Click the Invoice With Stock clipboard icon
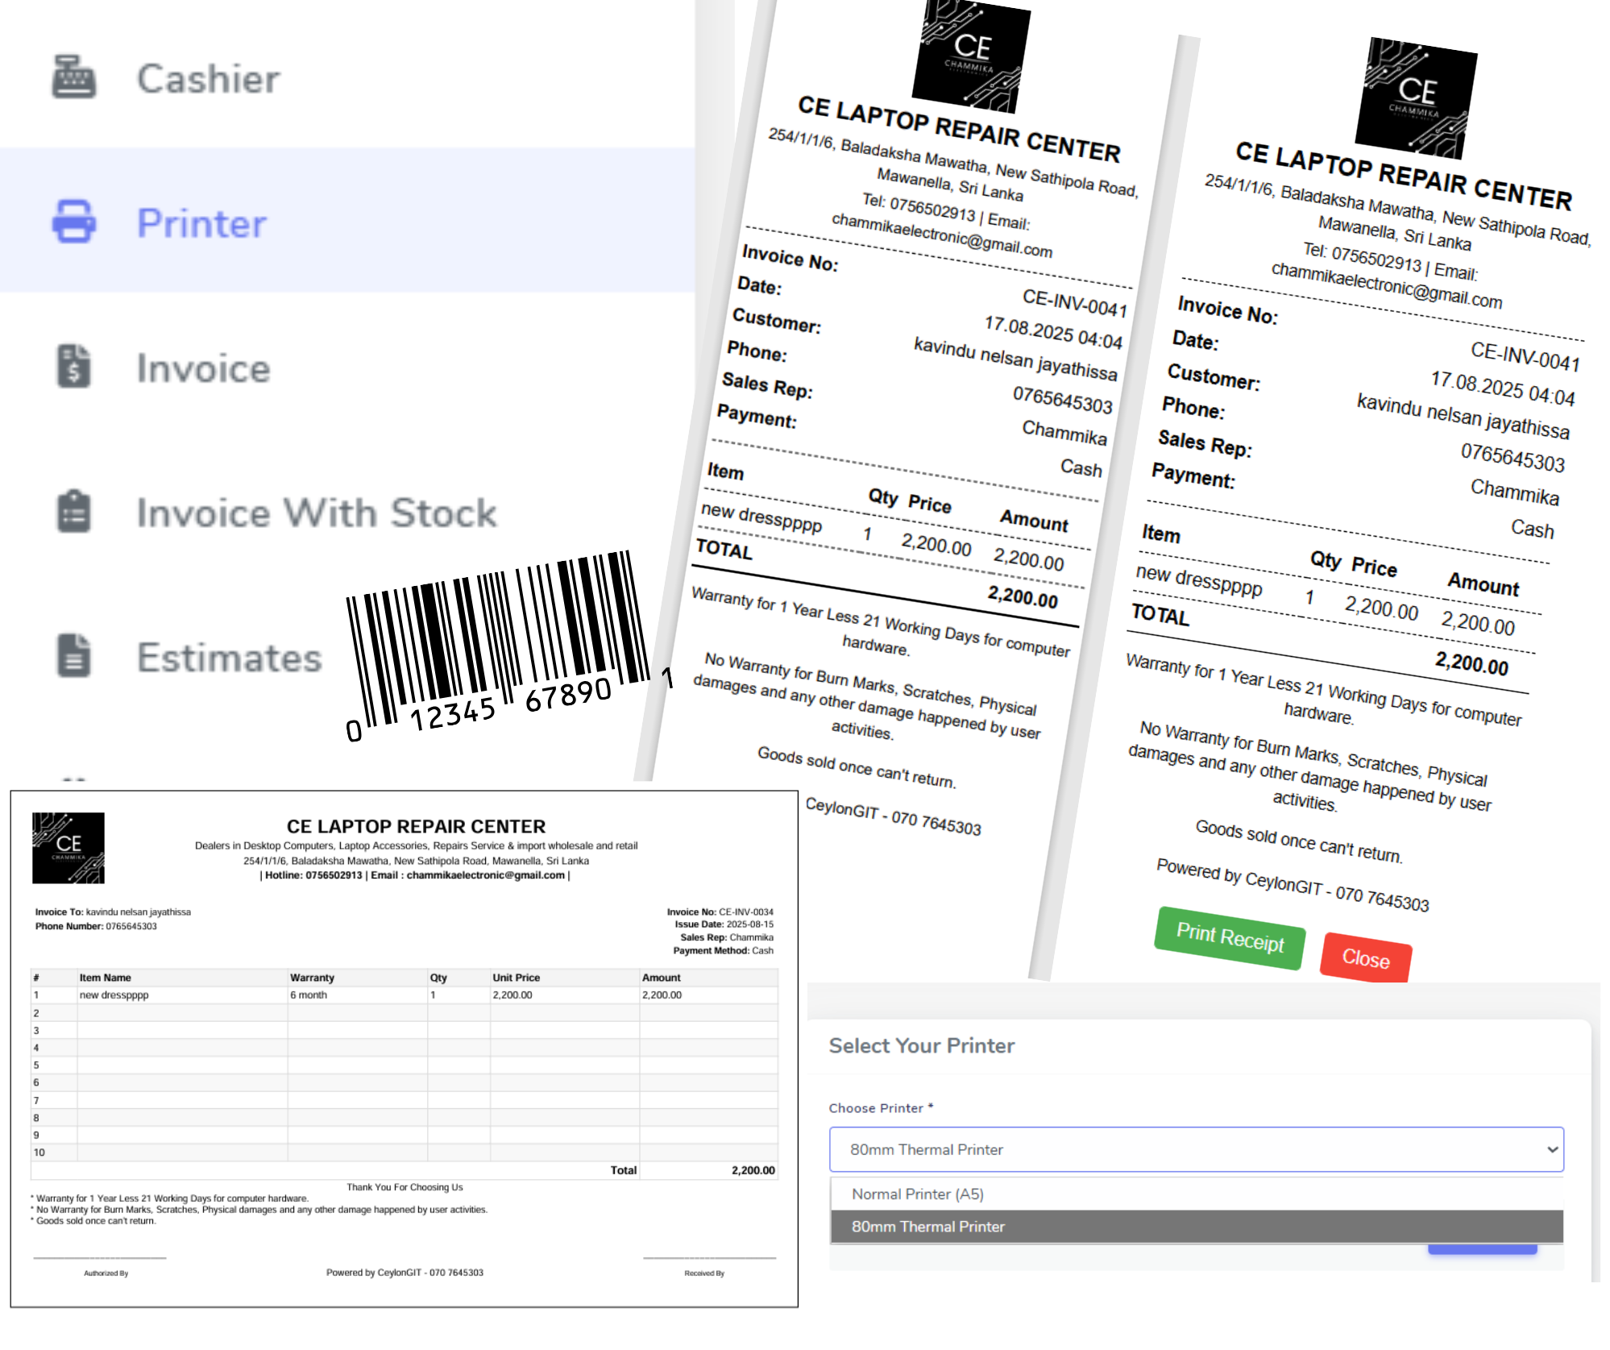Image resolution: width=1610 pixels, height=1350 pixels. (x=73, y=513)
